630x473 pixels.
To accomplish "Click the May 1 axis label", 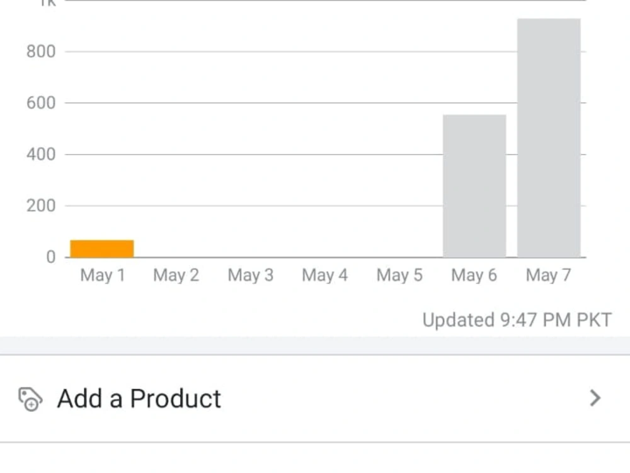I will click(x=103, y=276).
